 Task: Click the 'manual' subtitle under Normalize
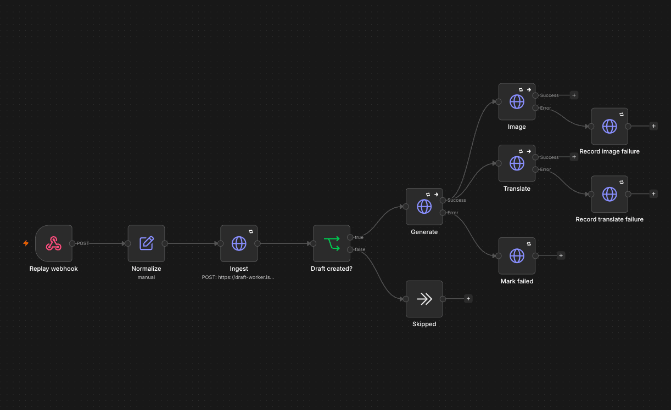pos(146,277)
